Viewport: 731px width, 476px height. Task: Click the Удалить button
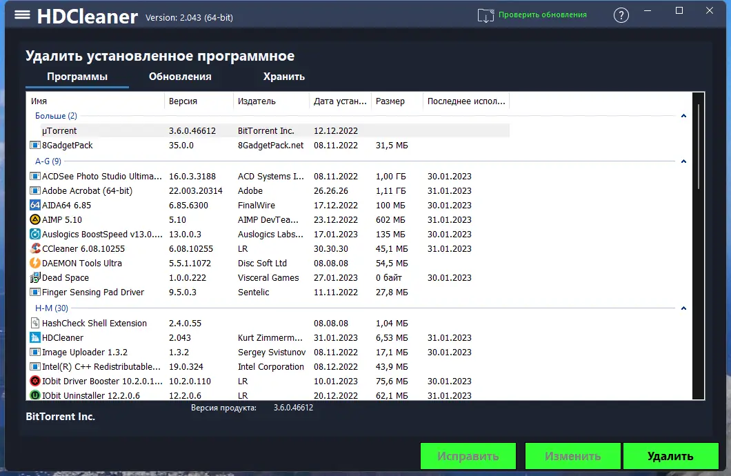(x=670, y=456)
